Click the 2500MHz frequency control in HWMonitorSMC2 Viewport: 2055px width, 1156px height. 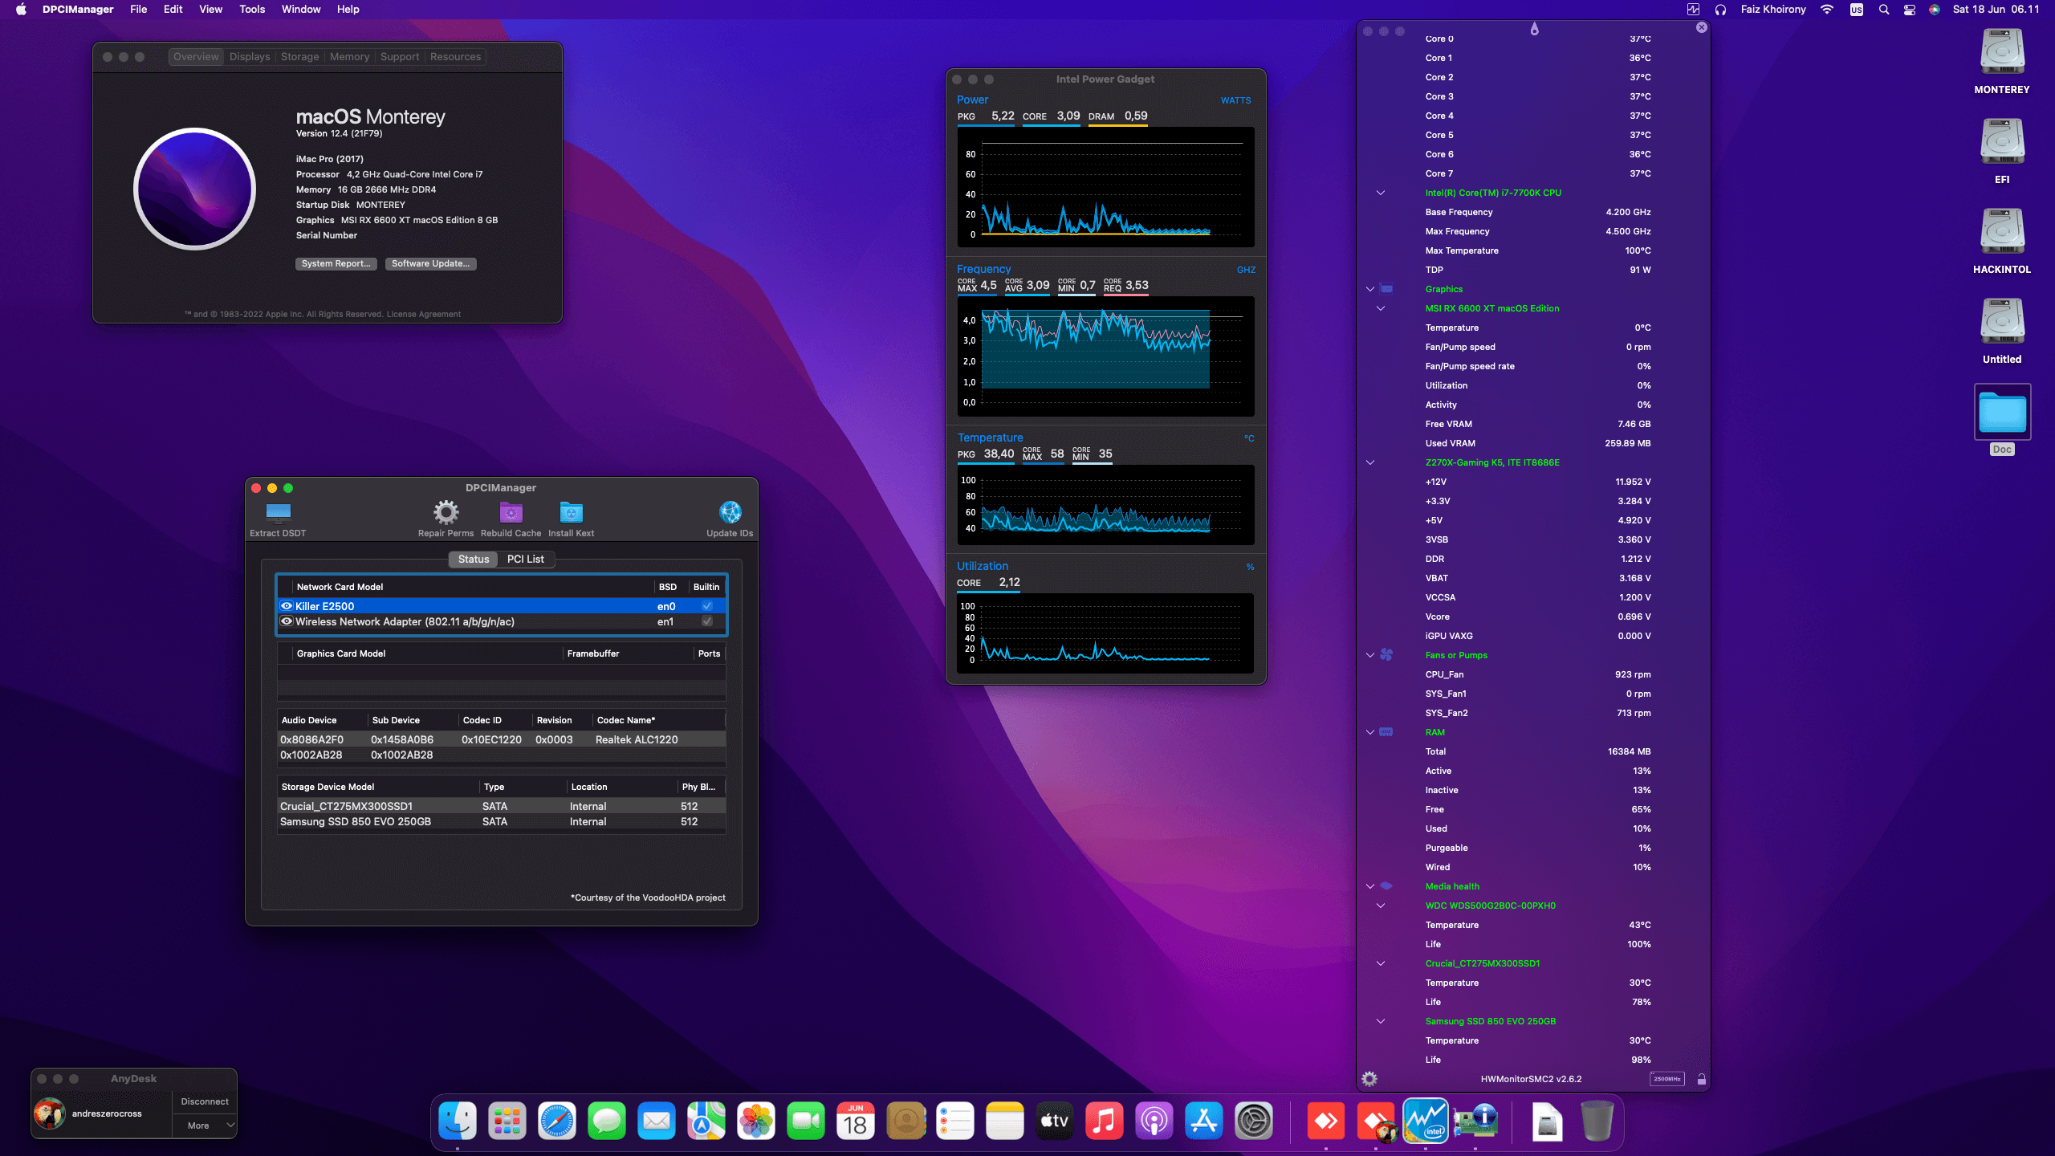click(x=1667, y=1079)
